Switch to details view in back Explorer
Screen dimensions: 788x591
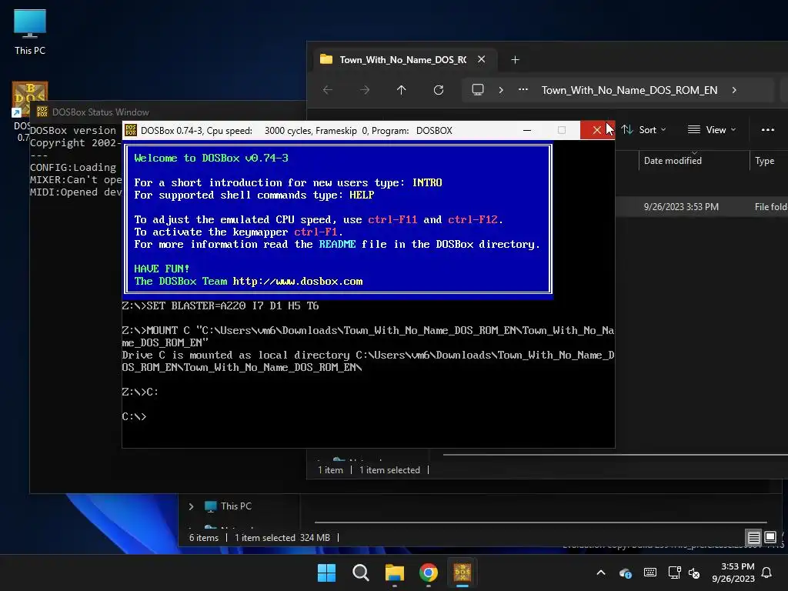point(753,538)
